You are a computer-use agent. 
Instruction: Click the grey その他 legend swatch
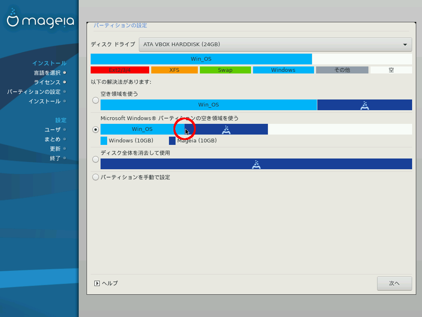tap(342, 70)
